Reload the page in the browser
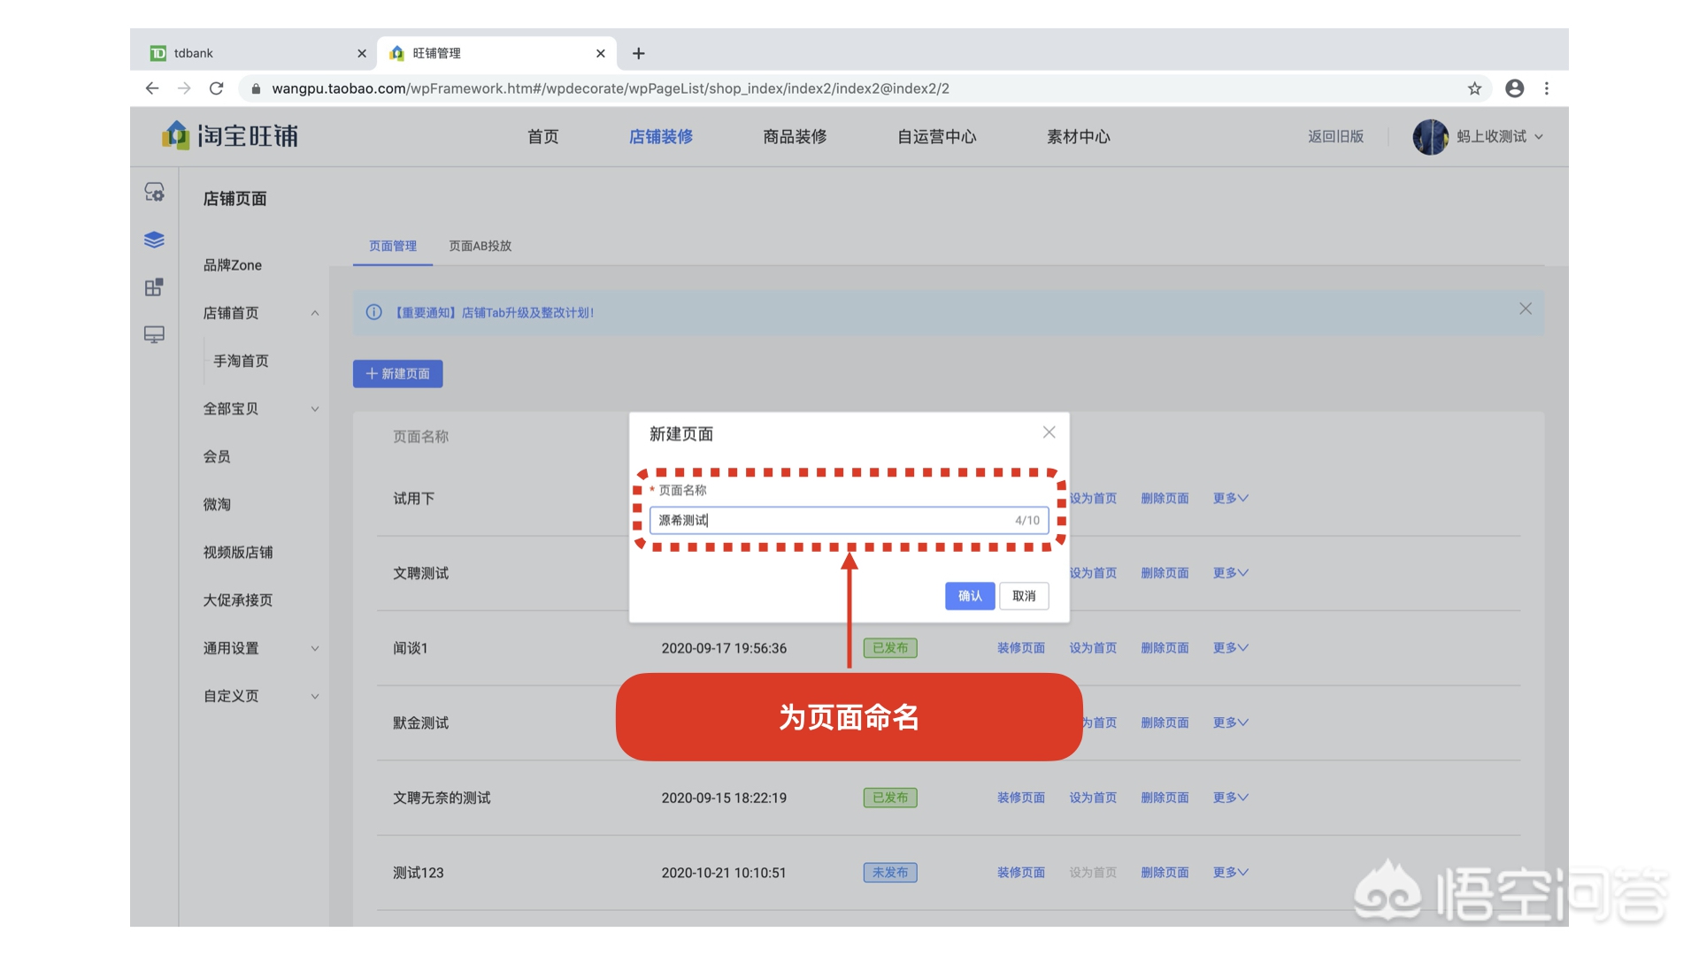The image size is (1699, 955). coord(217,88)
